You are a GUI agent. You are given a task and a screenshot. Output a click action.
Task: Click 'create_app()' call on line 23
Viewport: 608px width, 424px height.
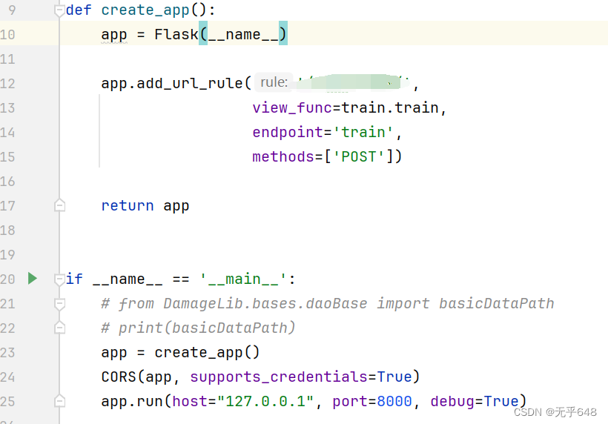pyautogui.click(x=207, y=353)
